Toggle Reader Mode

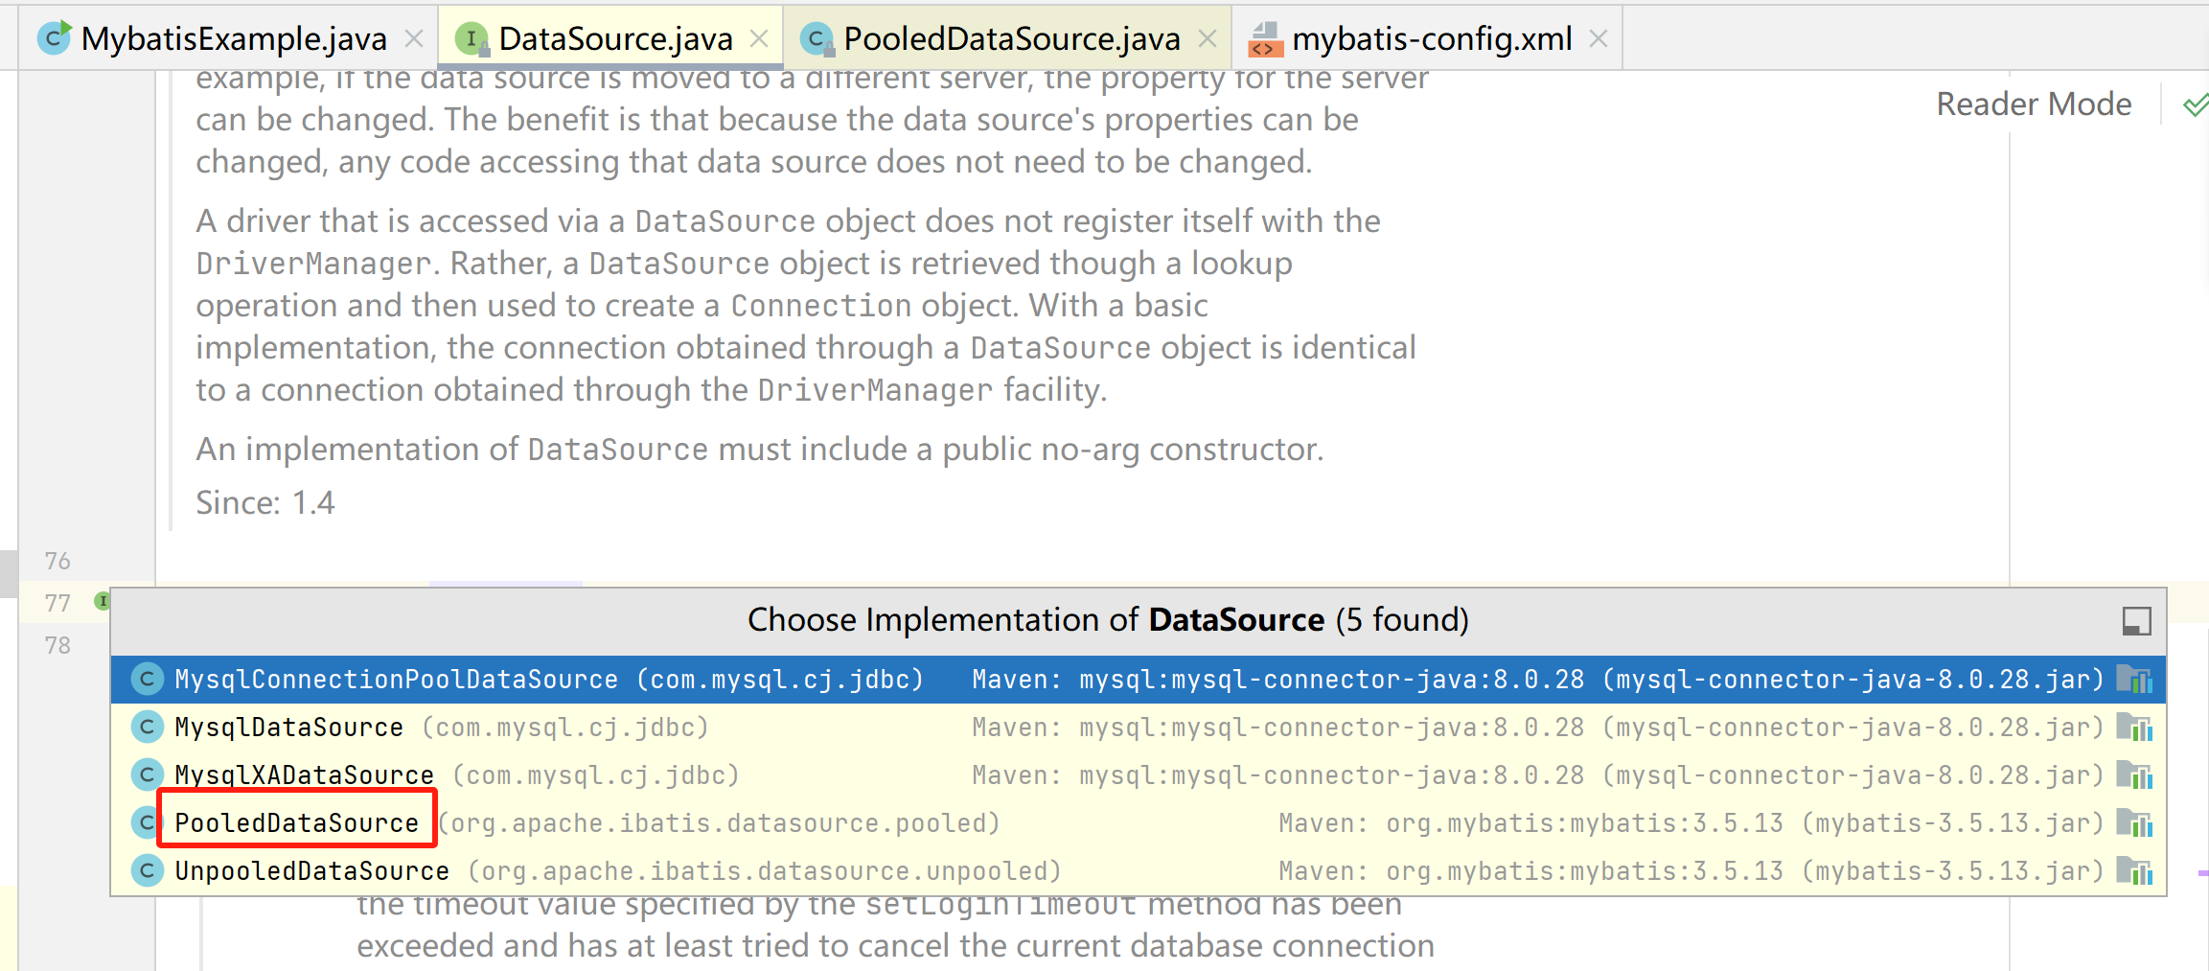(2034, 104)
